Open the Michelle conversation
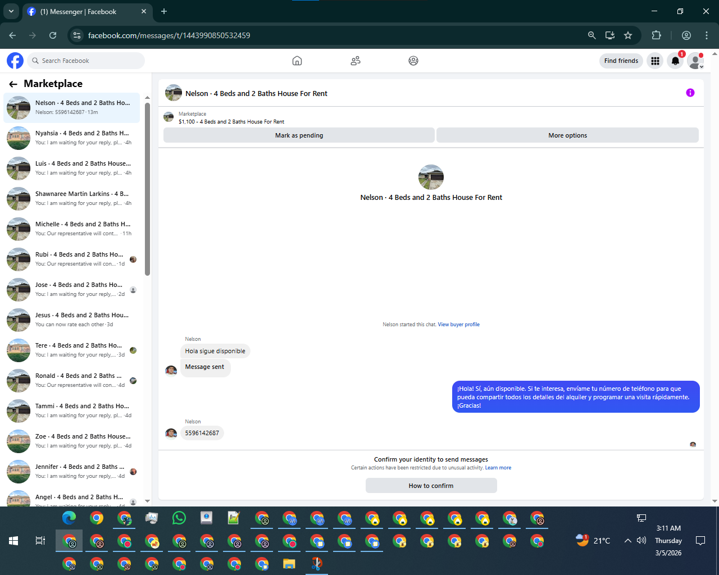The height and width of the screenshot is (575, 719). (x=72, y=229)
